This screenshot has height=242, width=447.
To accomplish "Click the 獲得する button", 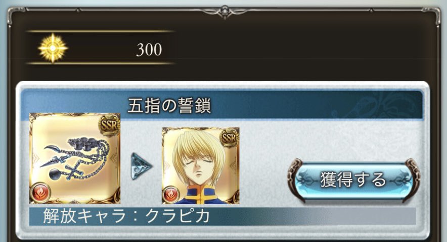I will point(353,179).
